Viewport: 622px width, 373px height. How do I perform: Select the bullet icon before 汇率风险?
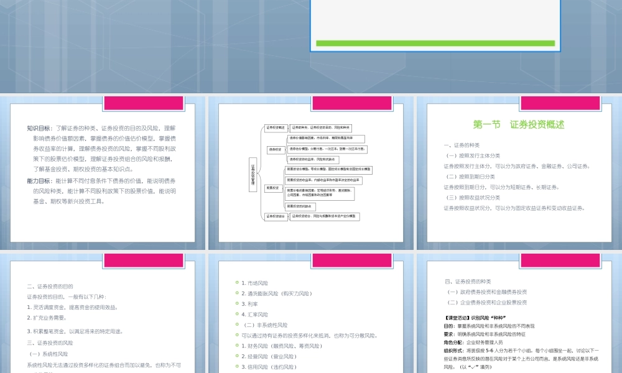[236, 314]
